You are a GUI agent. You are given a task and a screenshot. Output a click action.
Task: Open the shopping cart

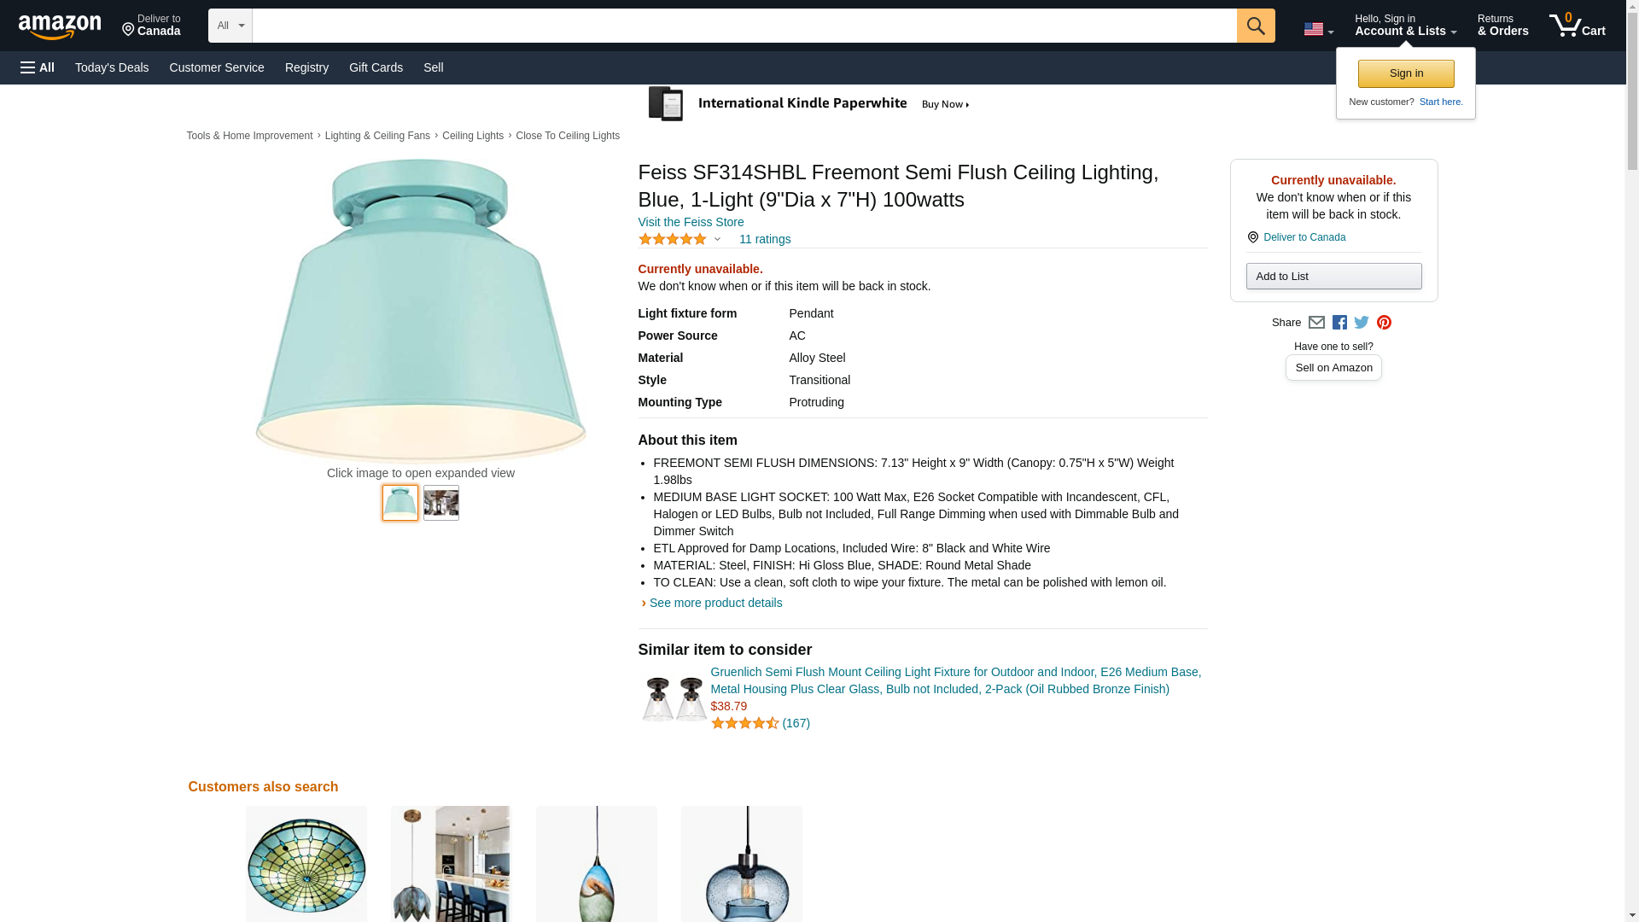[x=1577, y=26]
